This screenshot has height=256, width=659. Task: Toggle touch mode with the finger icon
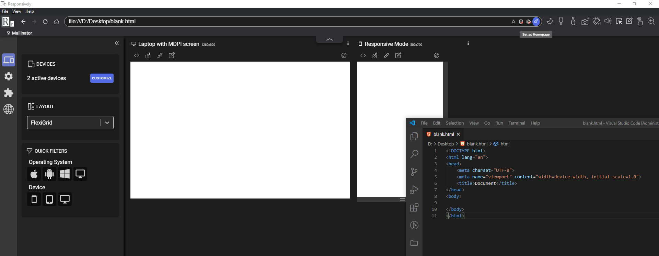(x=640, y=21)
